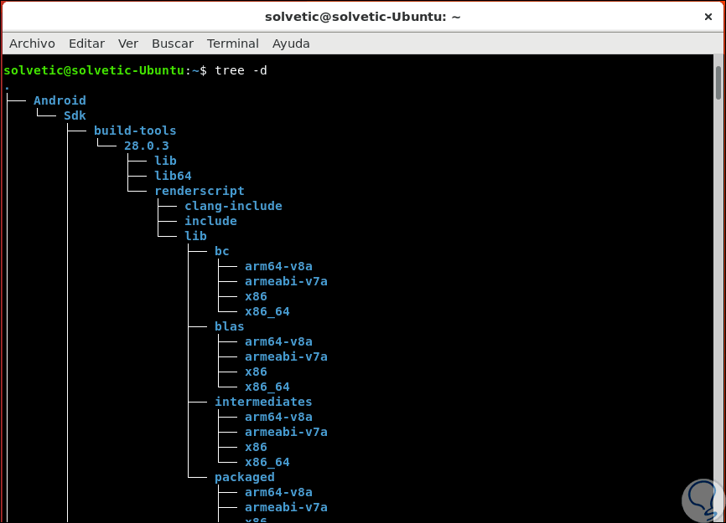
Task: Open the Ver menu
Action: click(128, 44)
